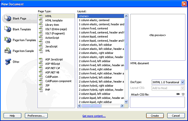The image size is (188, 121).
Task: Click the XML file icon
Action: coord(41,51)
